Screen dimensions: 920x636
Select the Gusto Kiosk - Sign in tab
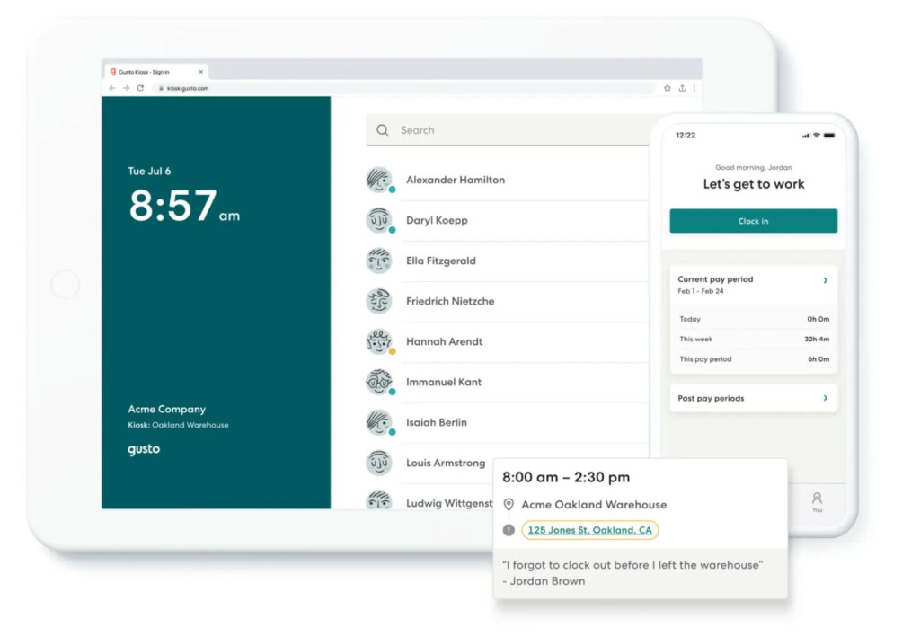pos(155,72)
